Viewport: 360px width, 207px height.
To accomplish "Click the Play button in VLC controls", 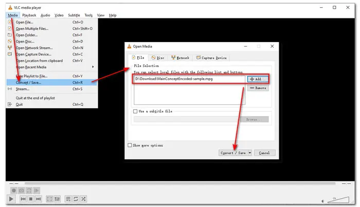I will 11,199.
